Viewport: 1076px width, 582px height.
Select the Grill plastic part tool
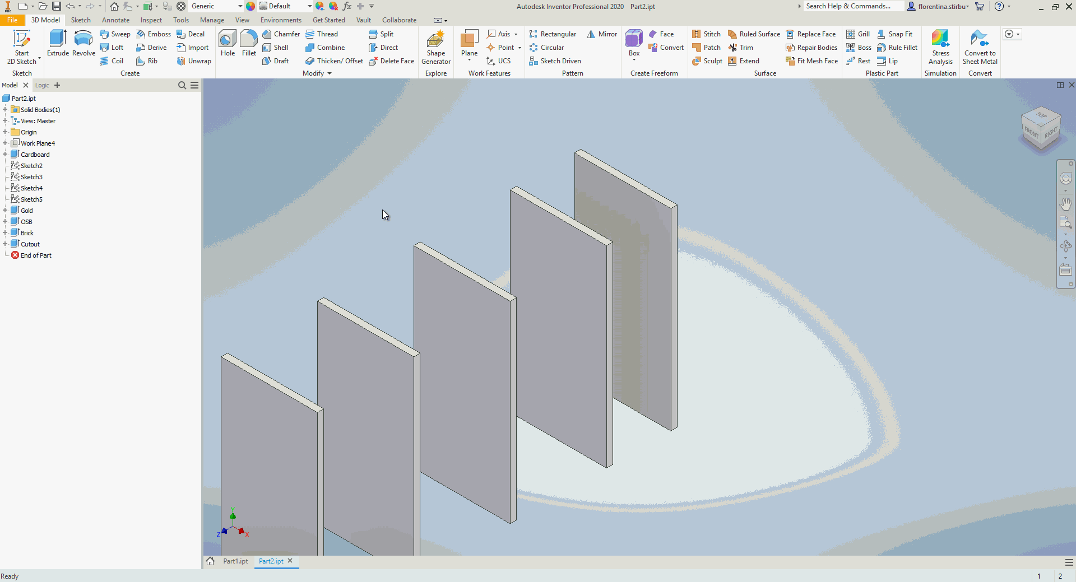pos(858,34)
